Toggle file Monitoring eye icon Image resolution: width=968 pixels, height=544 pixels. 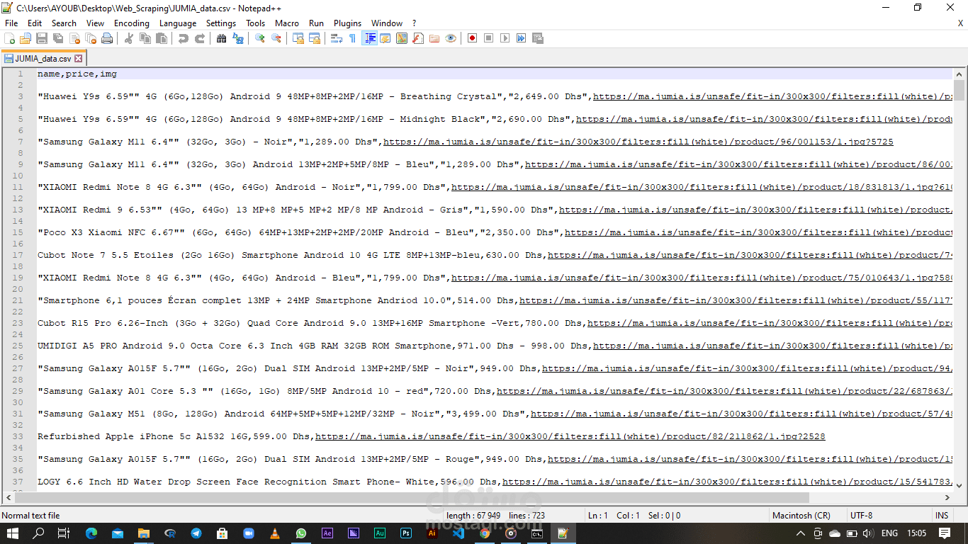coord(451,38)
